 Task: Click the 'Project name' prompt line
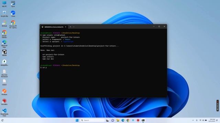pos(60,37)
